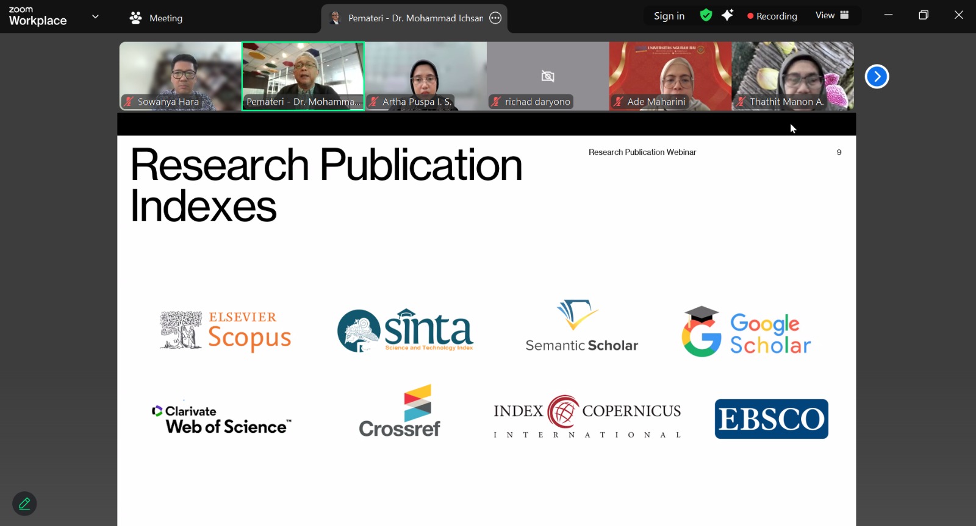Click the Research Publication Webinar header text
976x526 pixels.
(x=642, y=152)
